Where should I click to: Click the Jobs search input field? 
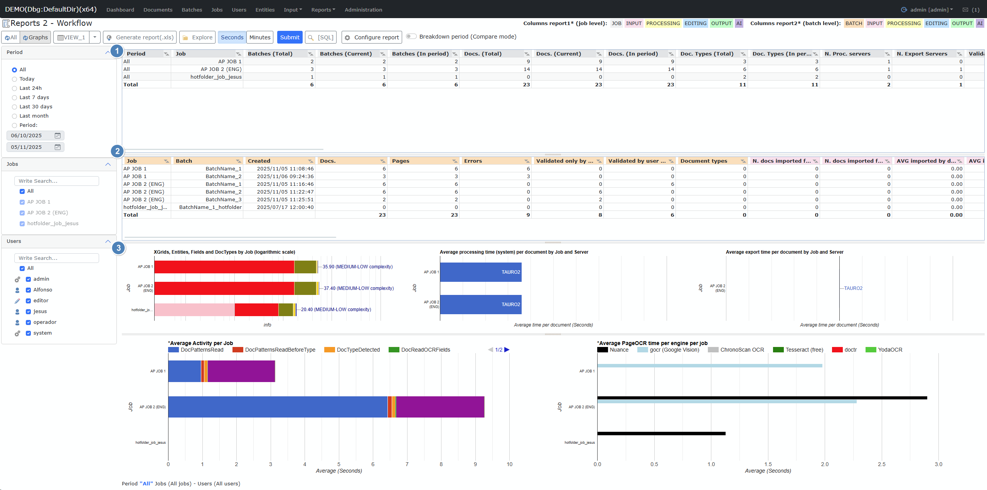(57, 181)
